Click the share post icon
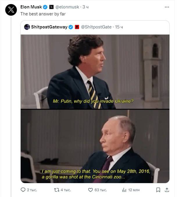Screen dimensions: 177x197 167,190
